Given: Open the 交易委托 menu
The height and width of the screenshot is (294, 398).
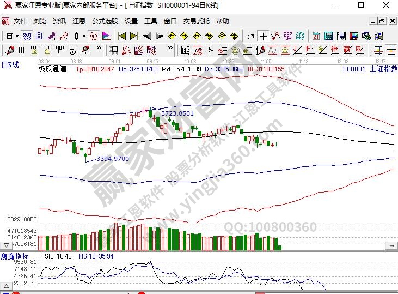Looking at the screenshot, I should [x=196, y=21].
